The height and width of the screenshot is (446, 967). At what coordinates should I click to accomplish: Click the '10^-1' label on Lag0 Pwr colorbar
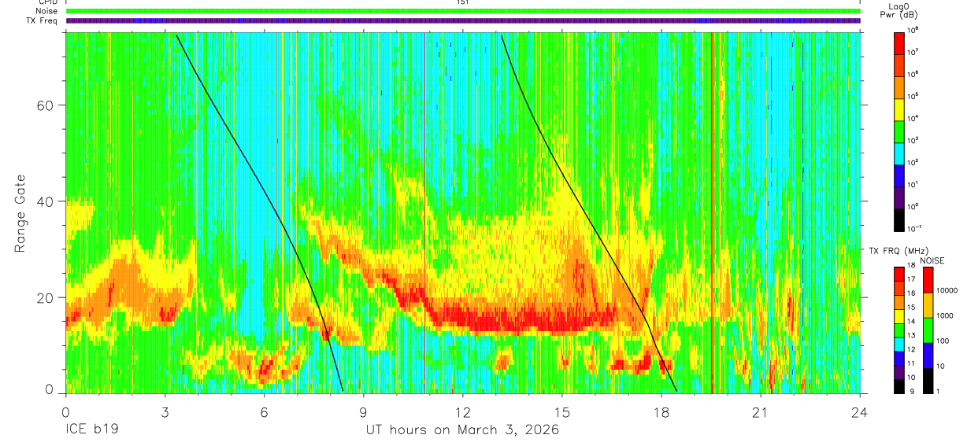(x=915, y=228)
